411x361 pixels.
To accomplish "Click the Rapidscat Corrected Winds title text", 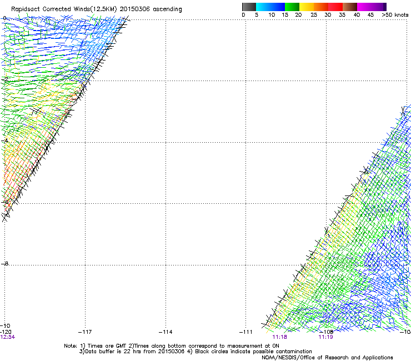I will [x=97, y=9].
